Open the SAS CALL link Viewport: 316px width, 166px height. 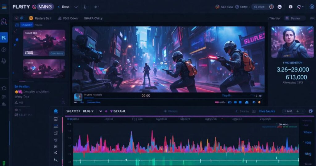coord(227,7)
